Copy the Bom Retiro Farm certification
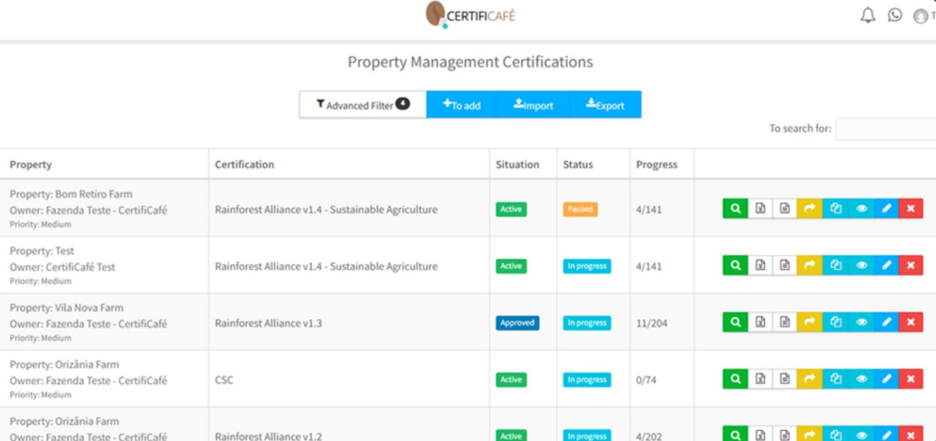Image resolution: width=936 pixels, height=441 pixels. (x=835, y=209)
